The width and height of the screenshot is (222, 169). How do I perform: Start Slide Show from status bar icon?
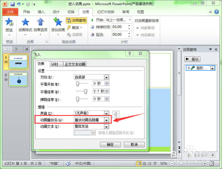(155, 164)
